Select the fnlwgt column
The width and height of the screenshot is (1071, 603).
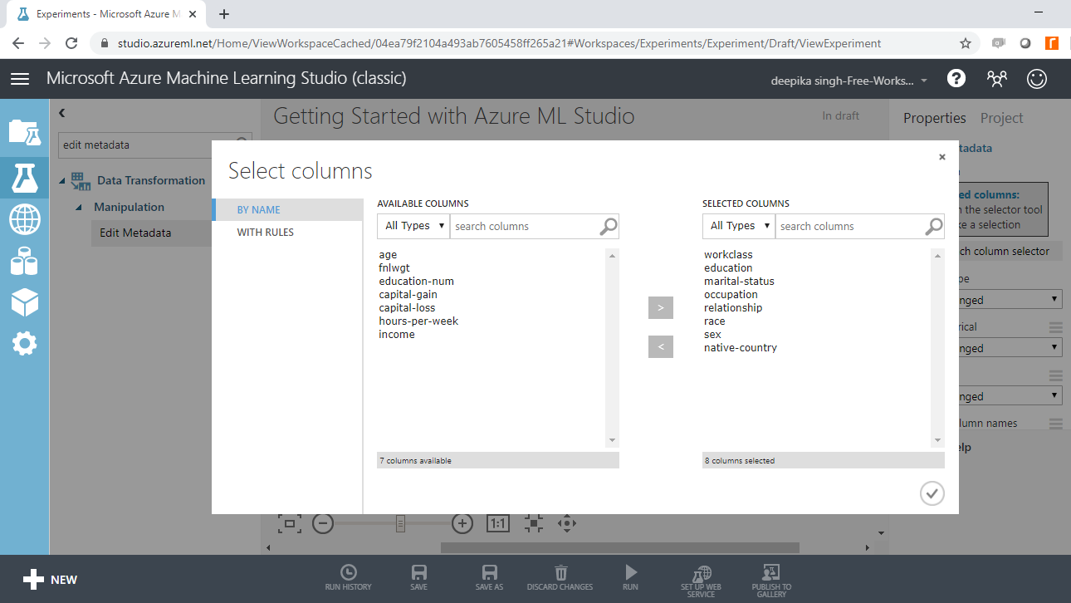tap(394, 268)
